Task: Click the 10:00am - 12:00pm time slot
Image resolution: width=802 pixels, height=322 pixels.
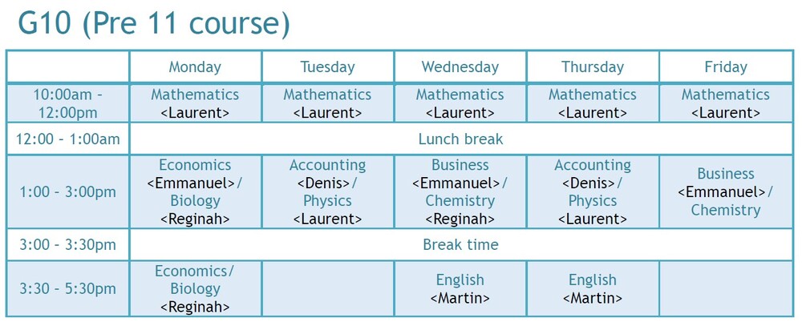Action: pyautogui.click(x=68, y=103)
